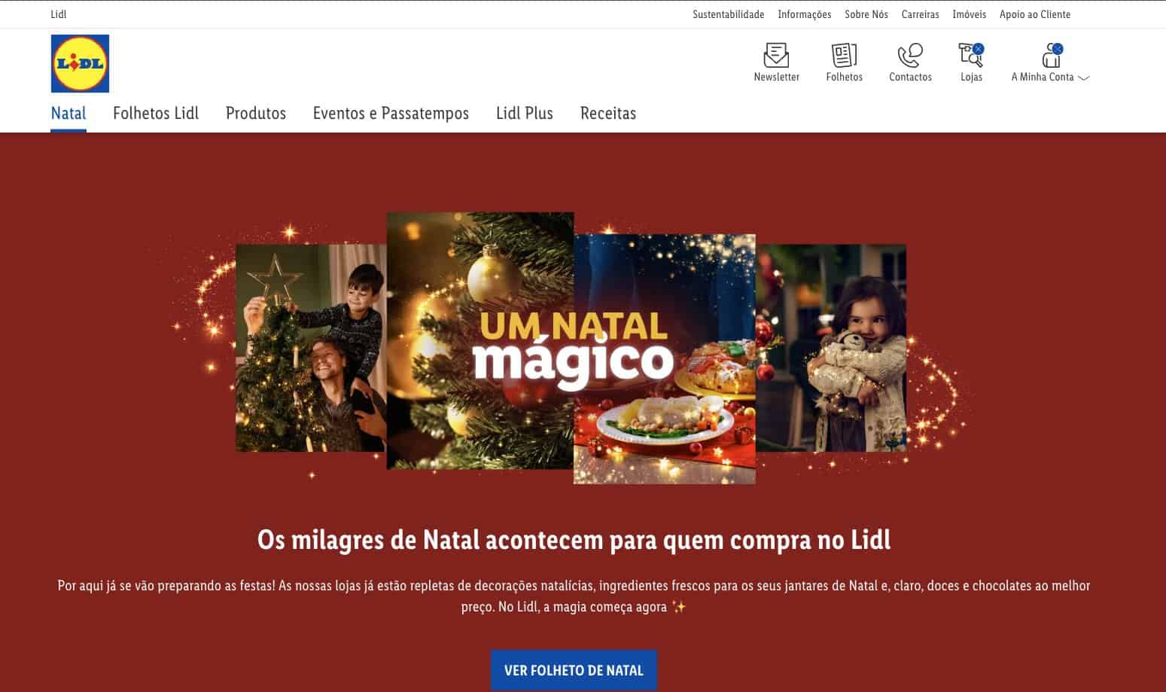The image size is (1166, 692).
Task: Visit the Sobre Nós link
Action: click(866, 14)
